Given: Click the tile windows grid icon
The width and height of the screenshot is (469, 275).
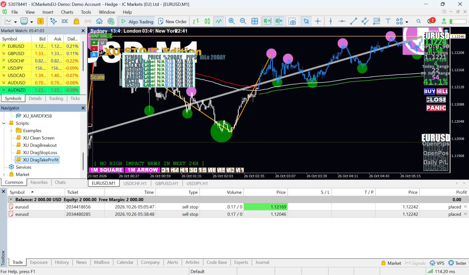Looking at the screenshot, I should [255, 21].
